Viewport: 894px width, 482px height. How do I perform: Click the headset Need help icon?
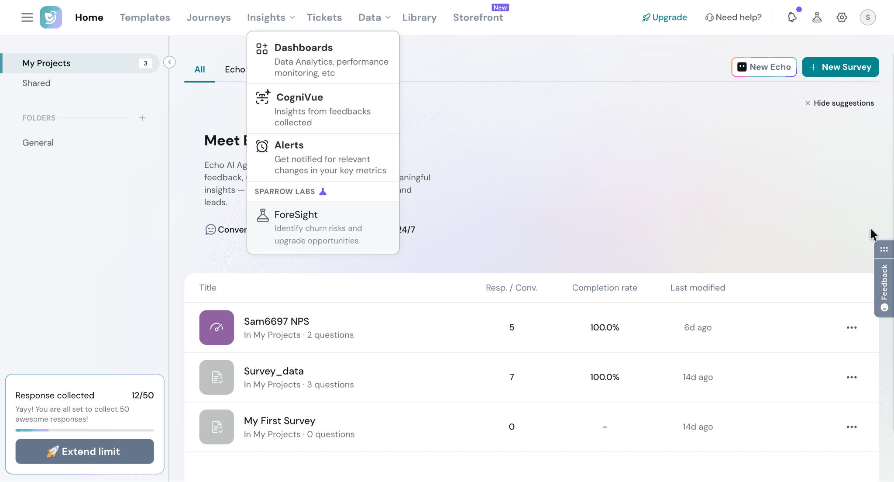[709, 17]
